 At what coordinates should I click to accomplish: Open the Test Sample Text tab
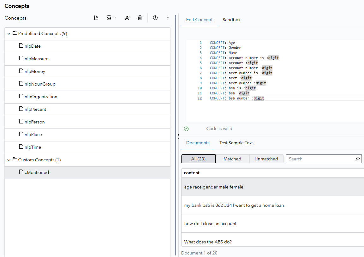pos(236,143)
